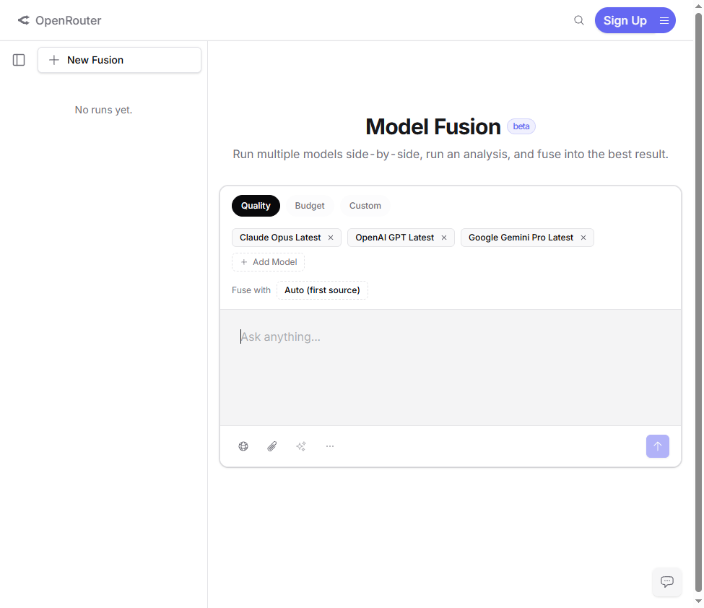
Task: Click the OpenRouter brand name link
Action: pyautogui.click(x=69, y=21)
